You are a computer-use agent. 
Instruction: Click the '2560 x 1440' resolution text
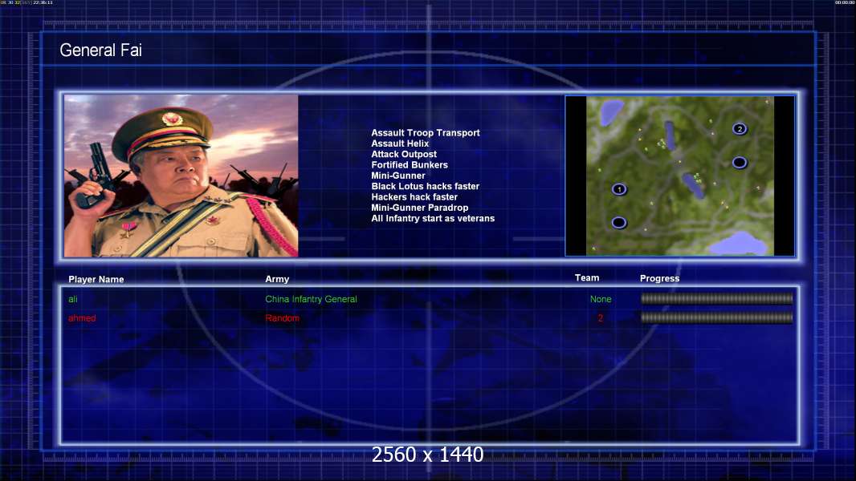tap(427, 455)
